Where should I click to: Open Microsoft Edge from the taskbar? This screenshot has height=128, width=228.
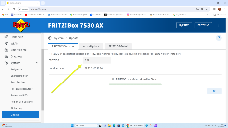pyautogui.click(x=114, y=126)
